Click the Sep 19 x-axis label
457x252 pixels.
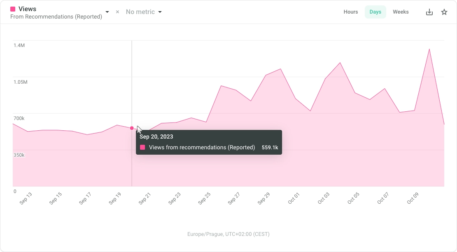pos(115,198)
